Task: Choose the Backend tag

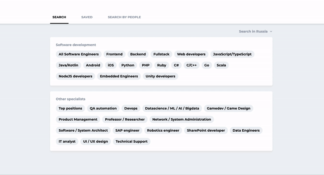Action: coord(138,54)
